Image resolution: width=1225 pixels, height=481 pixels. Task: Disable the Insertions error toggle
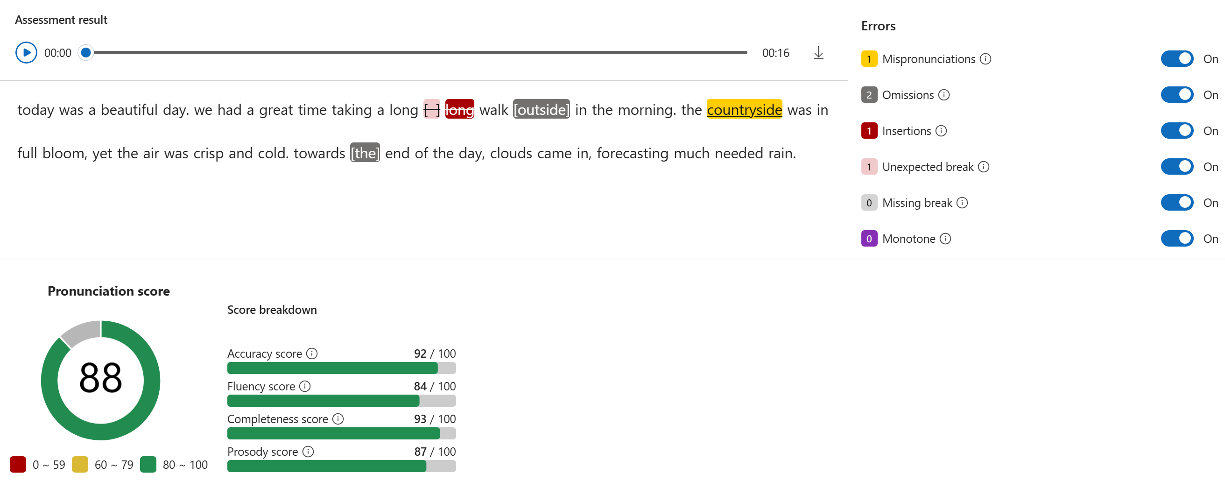pyautogui.click(x=1177, y=131)
